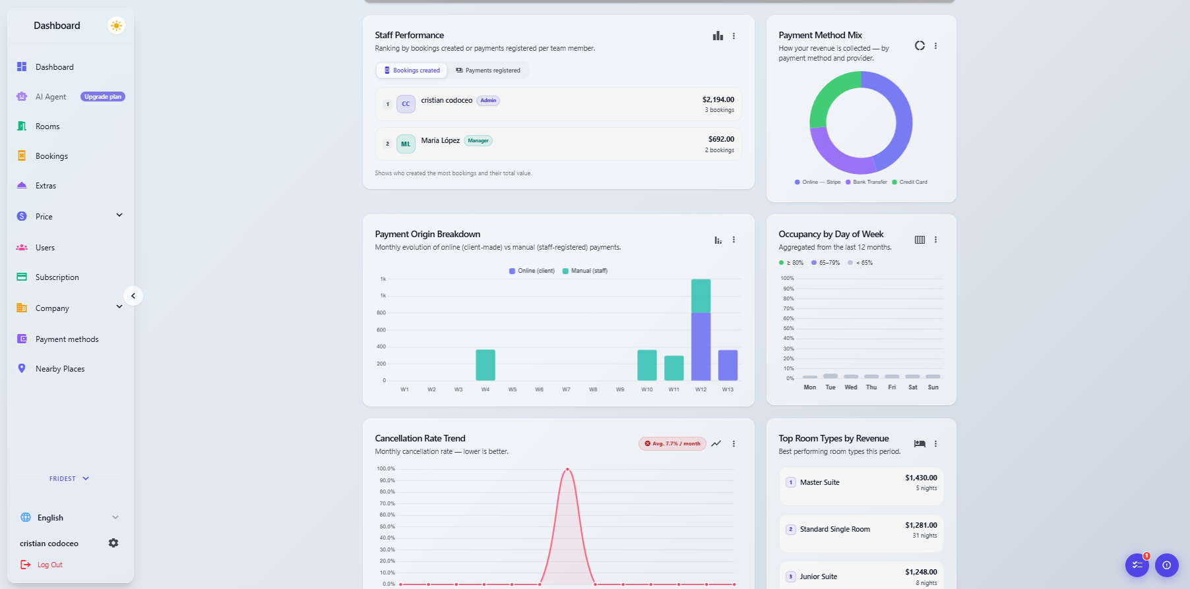
Task: Expand the Company submenu chevron
Action: tap(119, 306)
